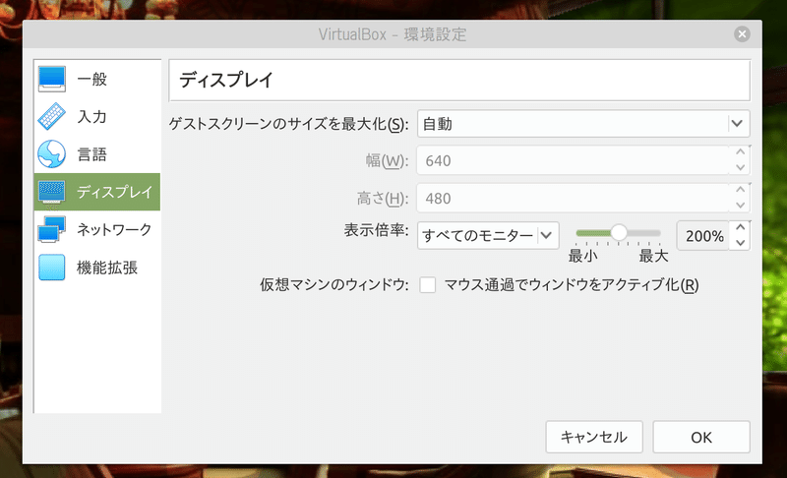Switch to the 言語 settings page
This screenshot has width=787, height=478.
pyautogui.click(x=97, y=154)
